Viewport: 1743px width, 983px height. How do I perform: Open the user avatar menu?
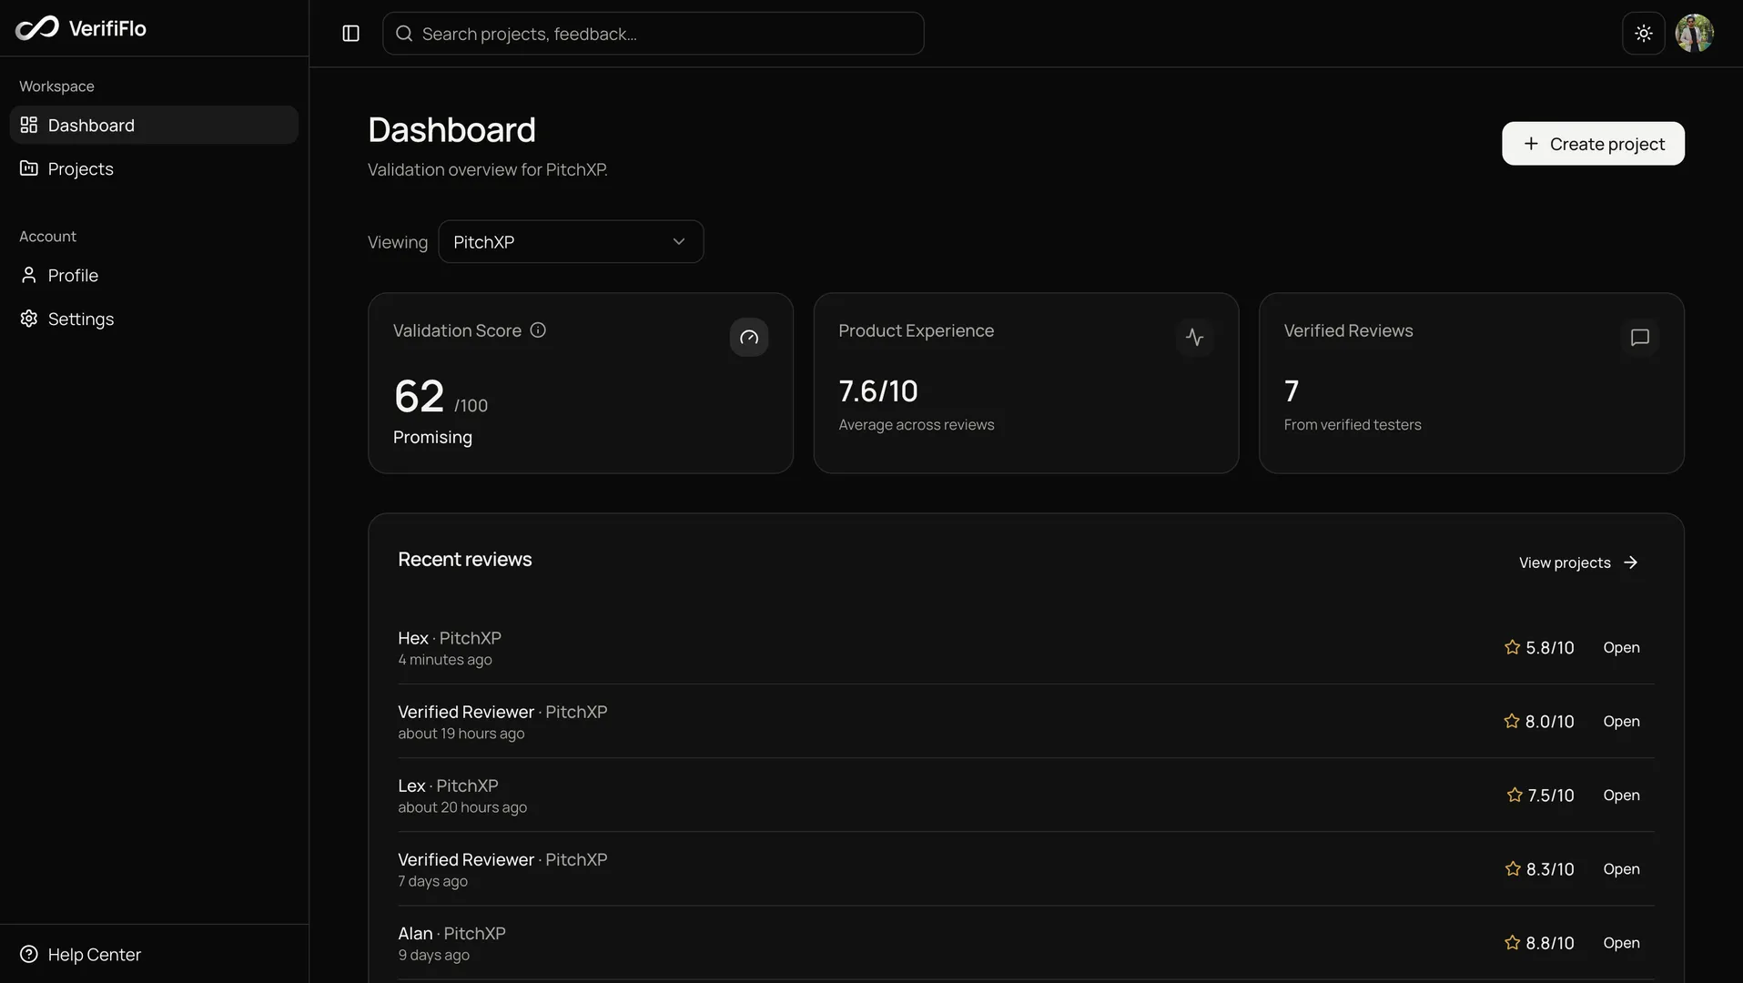(x=1695, y=34)
